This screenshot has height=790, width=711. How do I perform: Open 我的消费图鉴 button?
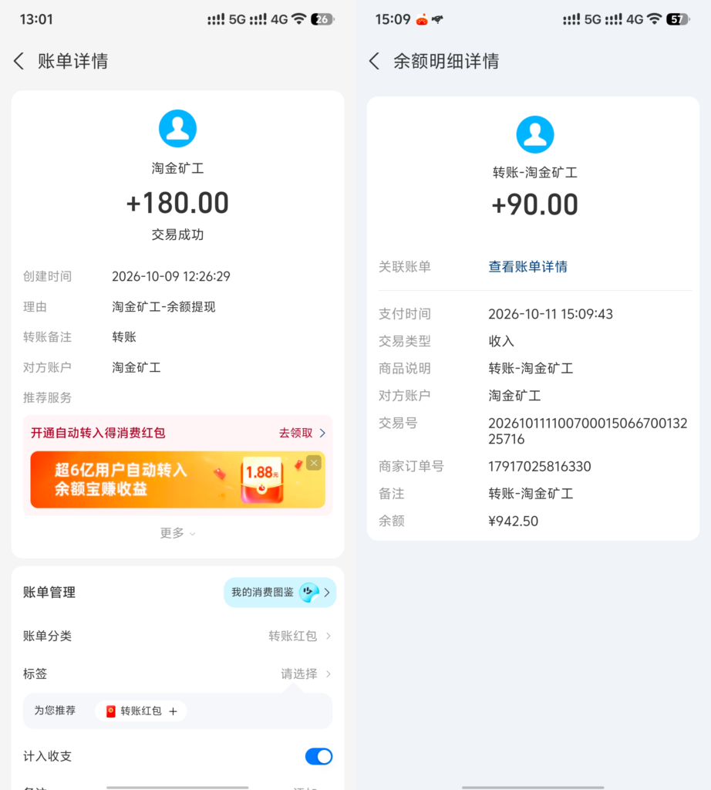click(x=280, y=592)
